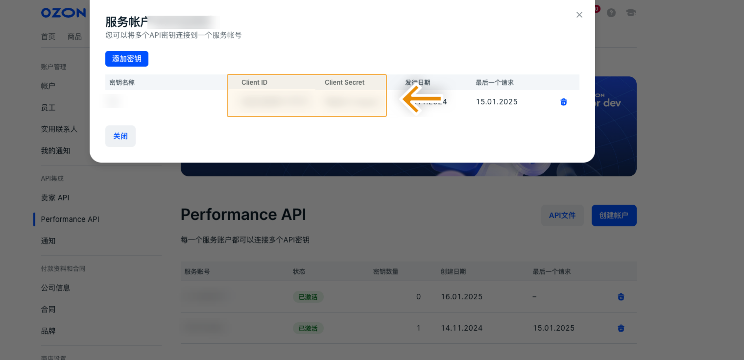Go to 帐户 in the sidebar

pos(48,86)
